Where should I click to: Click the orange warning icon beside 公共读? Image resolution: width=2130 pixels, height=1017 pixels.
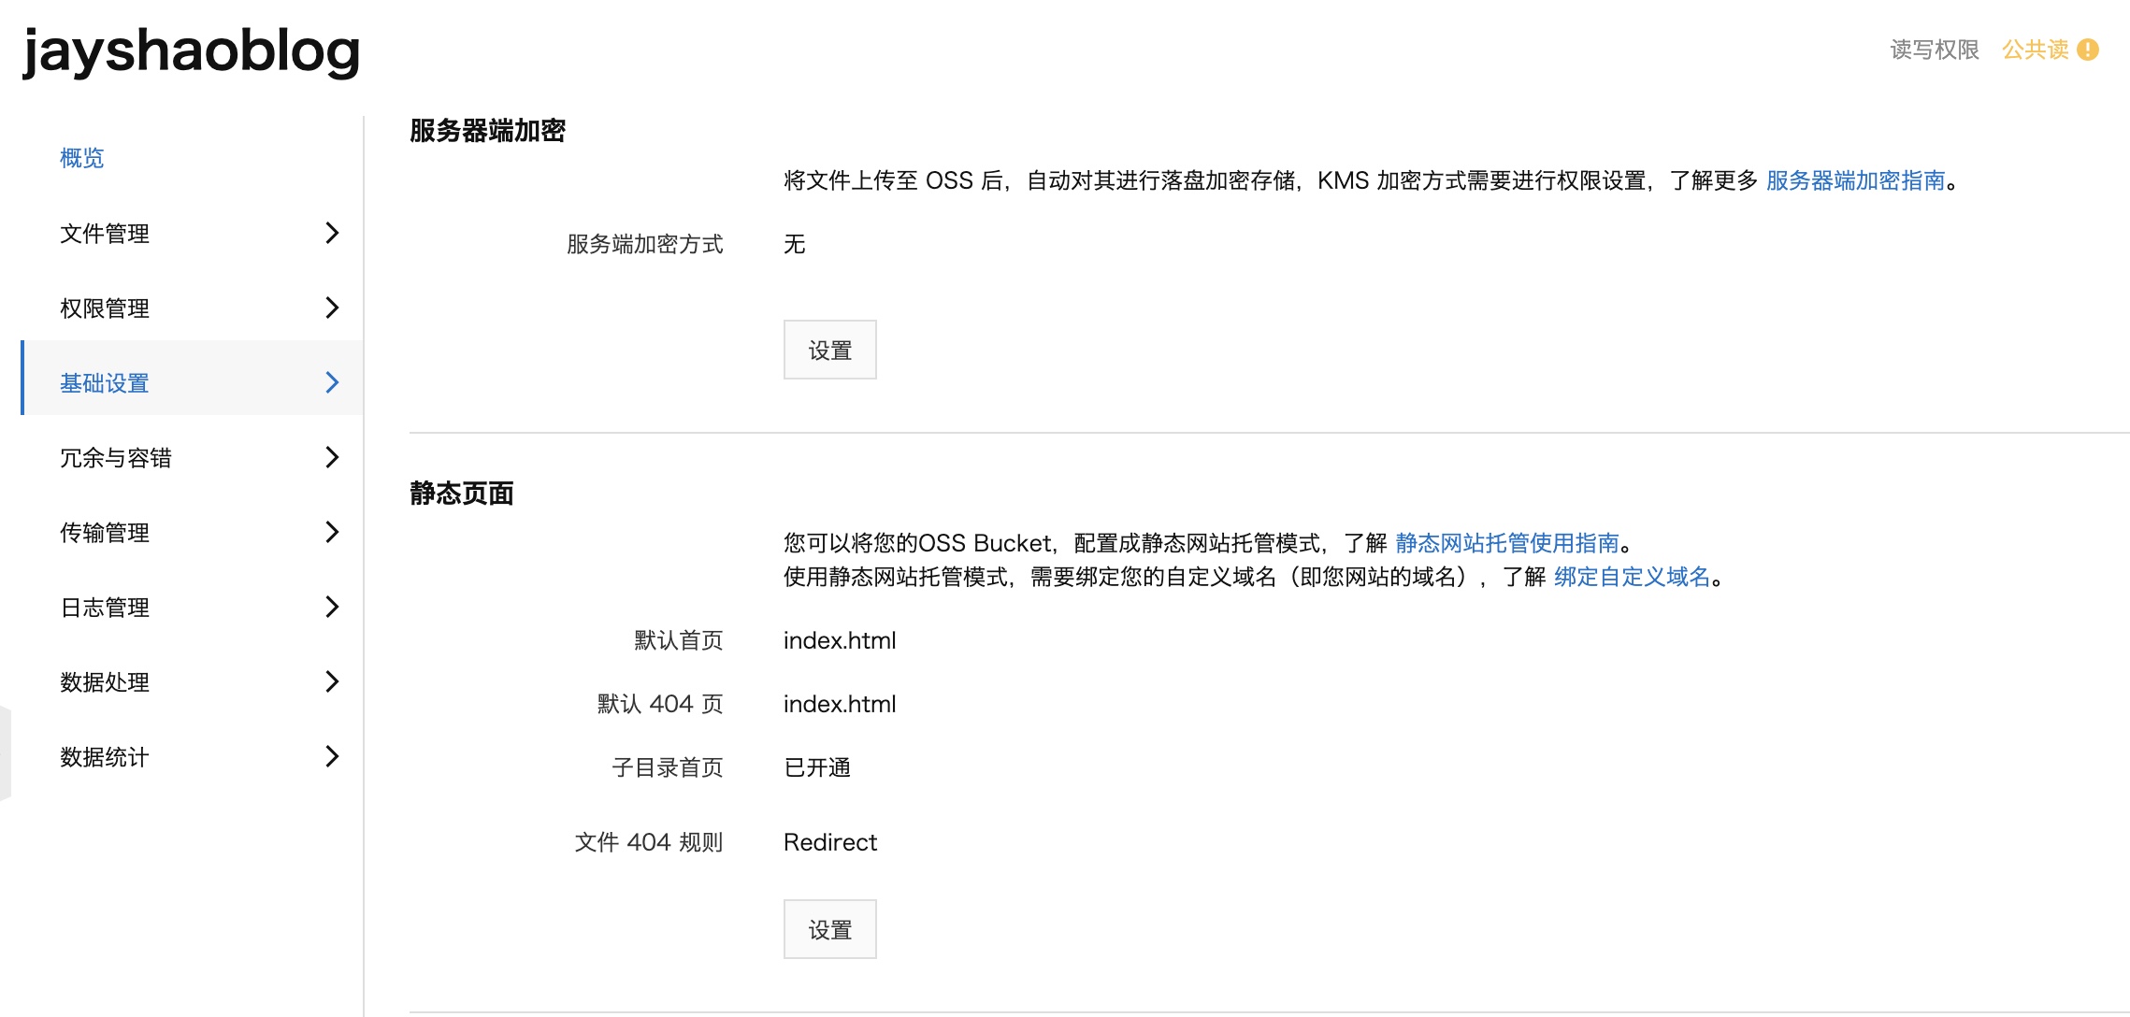coord(2088,50)
